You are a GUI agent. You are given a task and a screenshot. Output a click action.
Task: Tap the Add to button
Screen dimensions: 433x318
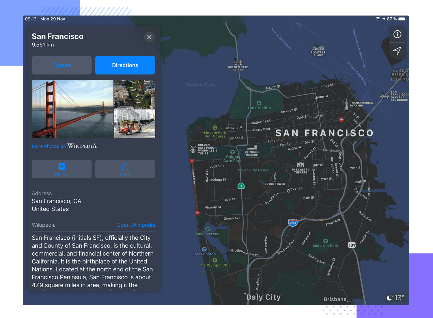pyautogui.click(x=61, y=169)
